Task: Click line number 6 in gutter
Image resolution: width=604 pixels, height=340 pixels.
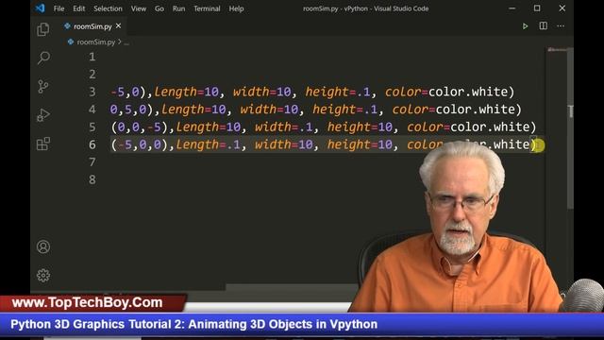Action: coord(92,144)
